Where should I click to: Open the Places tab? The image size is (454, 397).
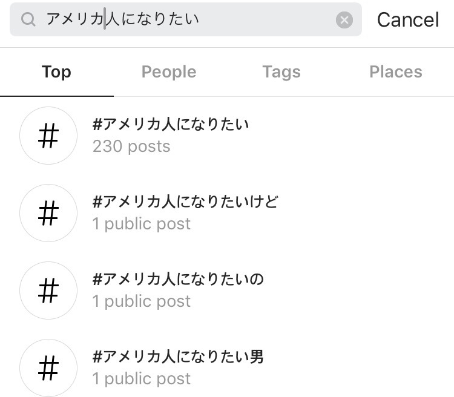click(x=396, y=72)
